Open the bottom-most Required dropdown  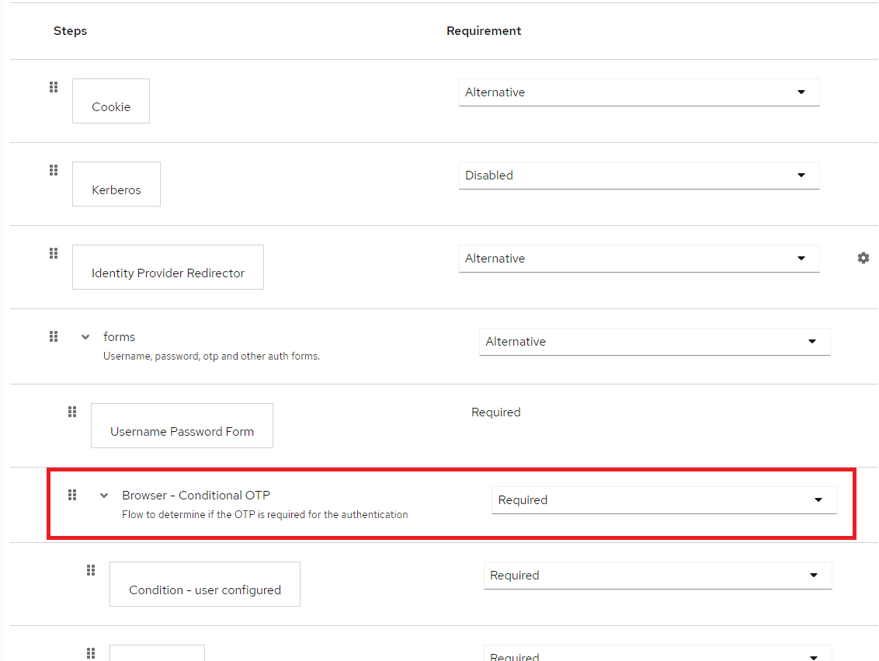tap(658, 655)
